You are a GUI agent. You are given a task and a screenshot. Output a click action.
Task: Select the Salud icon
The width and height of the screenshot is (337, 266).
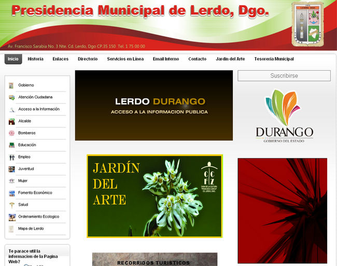pyautogui.click(x=11, y=205)
